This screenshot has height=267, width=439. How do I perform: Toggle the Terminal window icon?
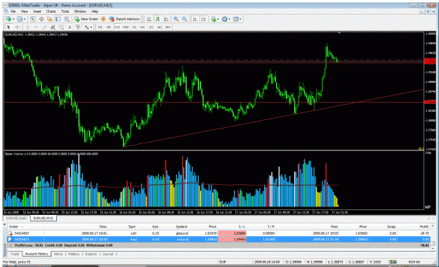(x=58, y=19)
